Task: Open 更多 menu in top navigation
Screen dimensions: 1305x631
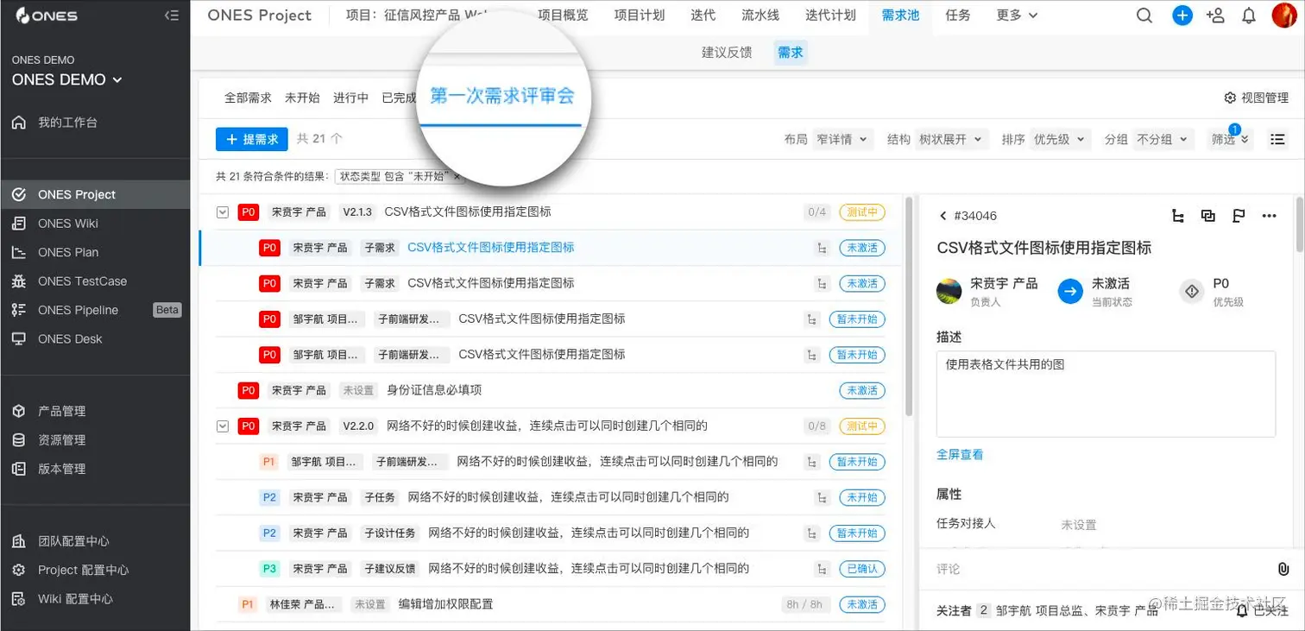Action: click(1017, 16)
